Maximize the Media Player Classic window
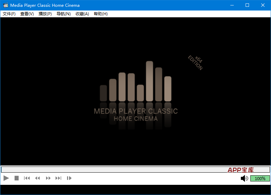Image resolution: width=271 pixels, height=195 pixels. [247, 5]
